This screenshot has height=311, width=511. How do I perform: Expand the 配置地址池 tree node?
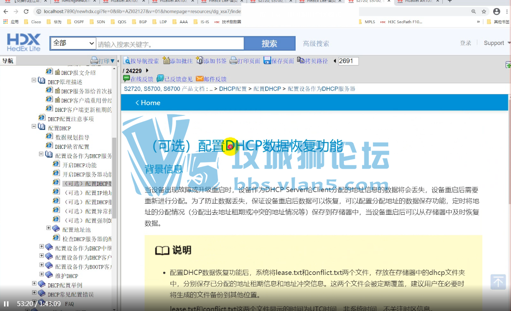coord(49,228)
